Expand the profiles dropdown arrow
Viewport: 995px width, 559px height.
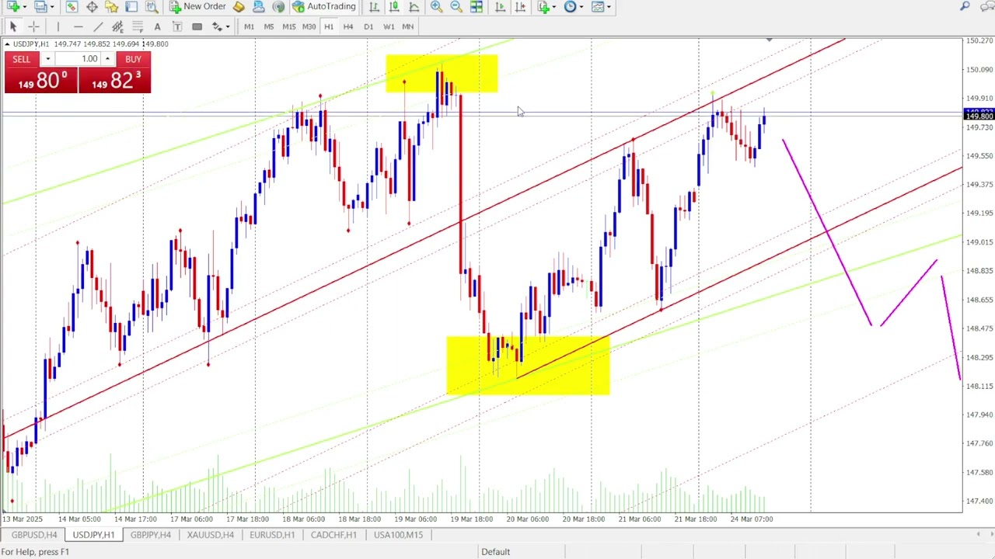[52, 7]
